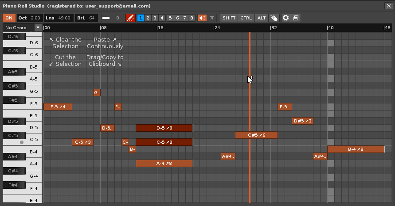The width and height of the screenshot is (395, 206).
Task: Select the F-5 ↗4 note block
Action: point(58,107)
